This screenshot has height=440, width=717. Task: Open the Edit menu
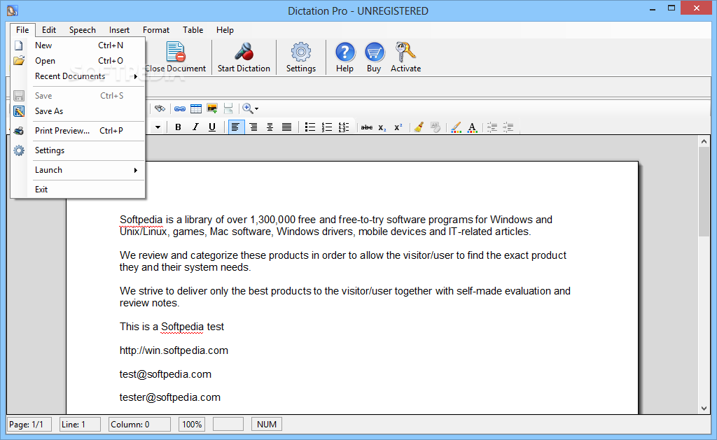click(x=49, y=29)
